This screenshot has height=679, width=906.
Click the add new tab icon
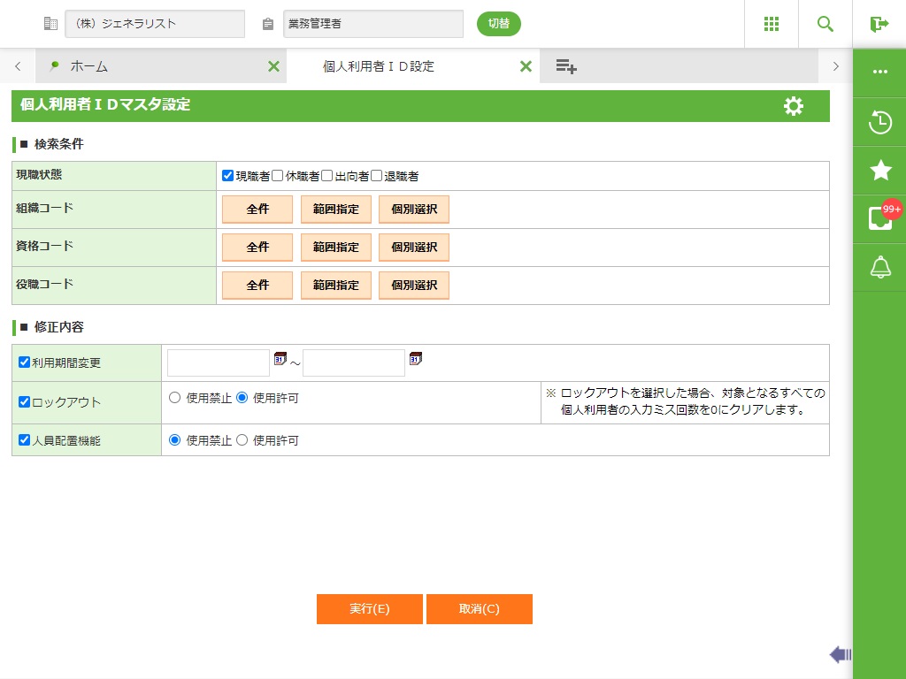tap(566, 66)
